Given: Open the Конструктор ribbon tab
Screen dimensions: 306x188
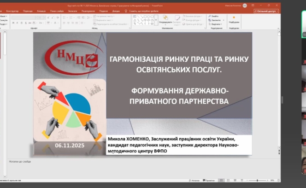Looking at the screenshot, I should [12, 11].
